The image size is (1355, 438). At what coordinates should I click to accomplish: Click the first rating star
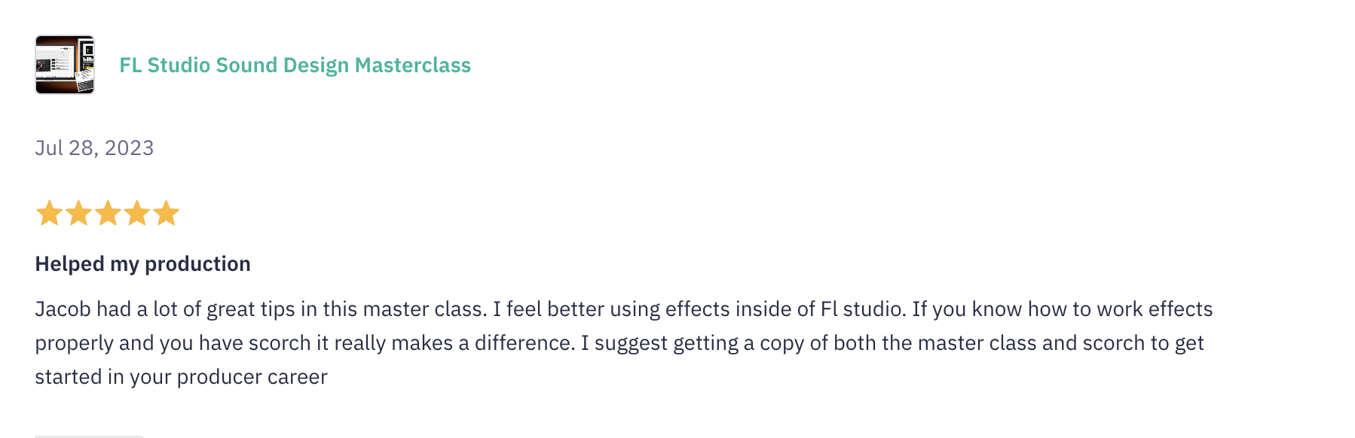[x=50, y=213]
